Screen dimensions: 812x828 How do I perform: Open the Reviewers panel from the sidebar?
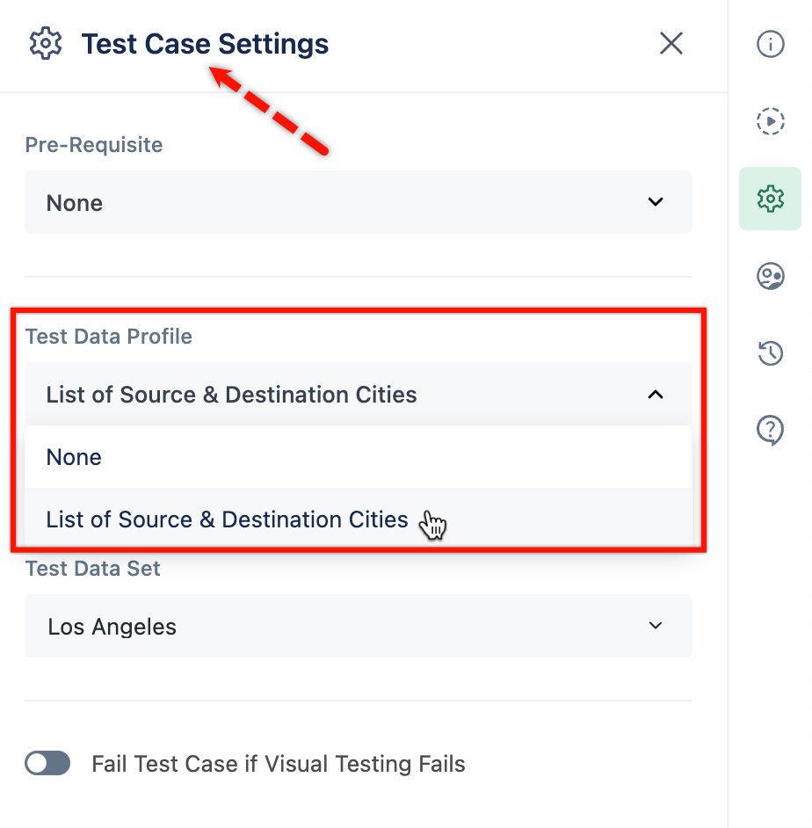point(771,276)
